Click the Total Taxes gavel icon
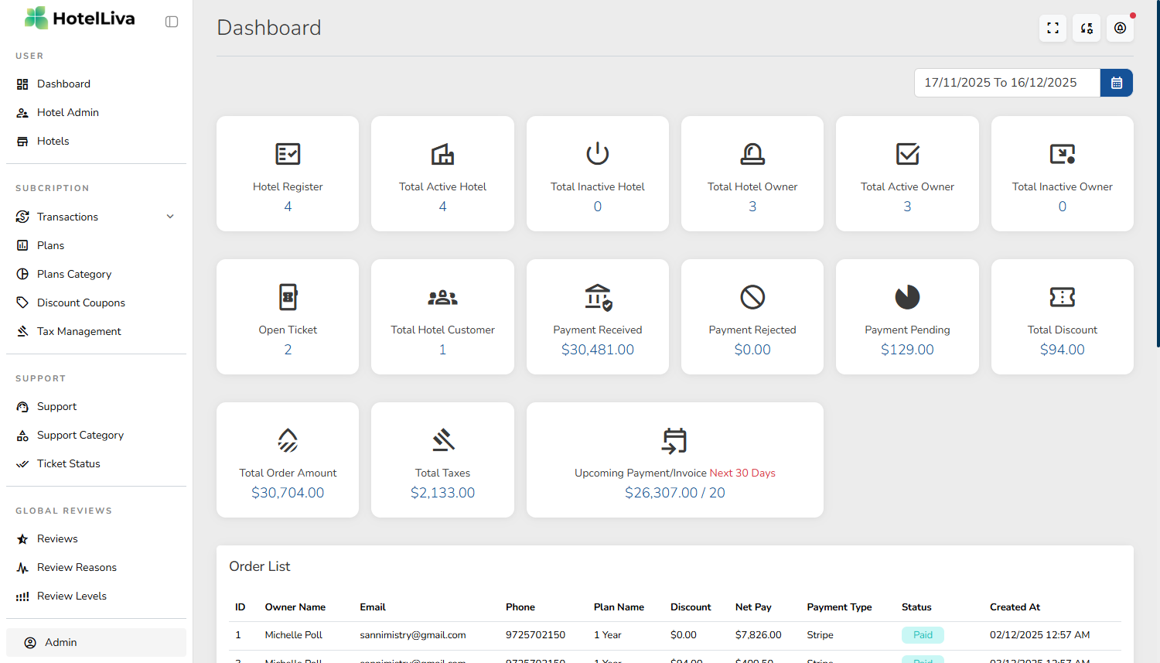Screen dimensions: 1160x663 pyautogui.click(x=442, y=440)
